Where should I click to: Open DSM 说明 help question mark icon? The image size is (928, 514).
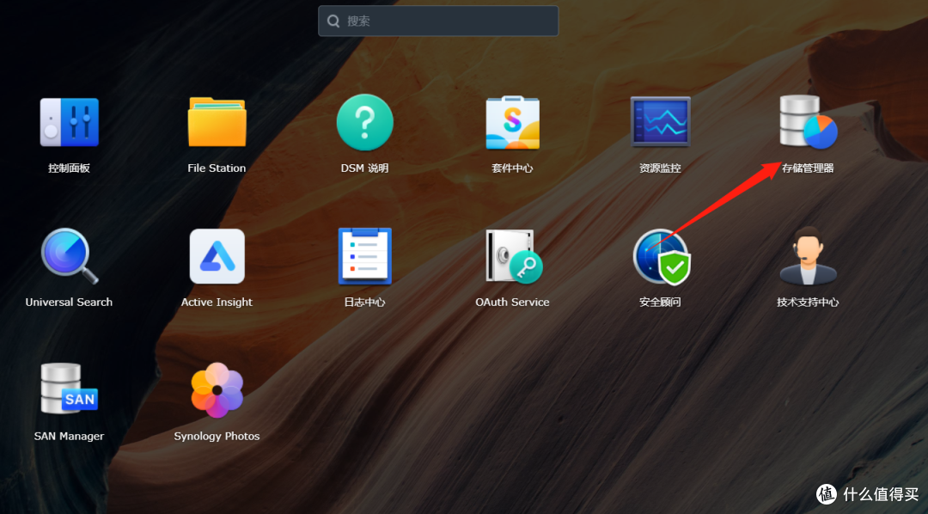click(x=364, y=122)
